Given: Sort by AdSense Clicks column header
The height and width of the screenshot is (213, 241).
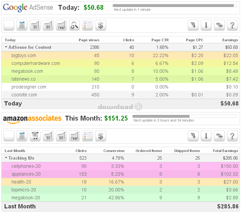Looking at the screenshot, I should [x=129, y=40].
